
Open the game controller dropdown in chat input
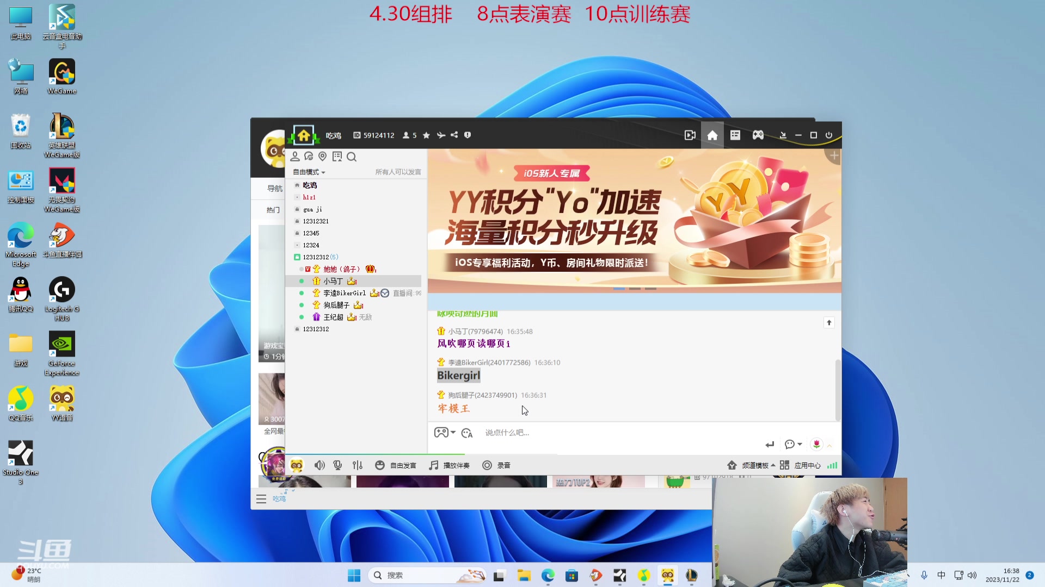pos(445,433)
